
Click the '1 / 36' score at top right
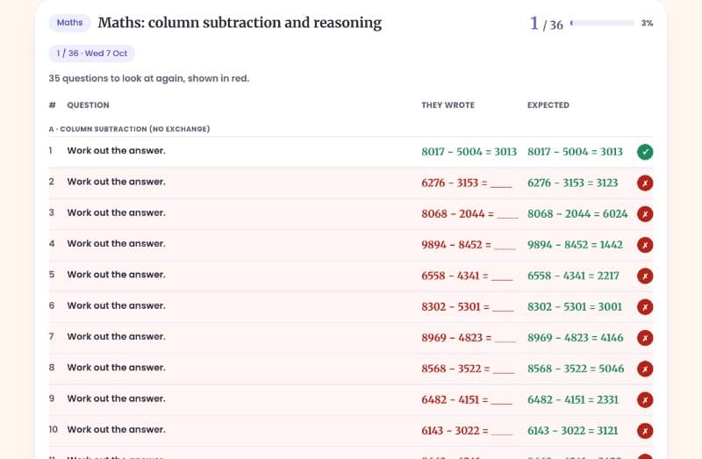pos(546,24)
